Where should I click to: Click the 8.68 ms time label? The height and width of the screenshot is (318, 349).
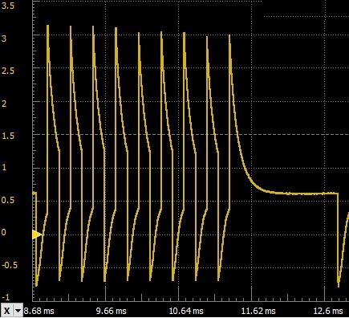(x=39, y=311)
